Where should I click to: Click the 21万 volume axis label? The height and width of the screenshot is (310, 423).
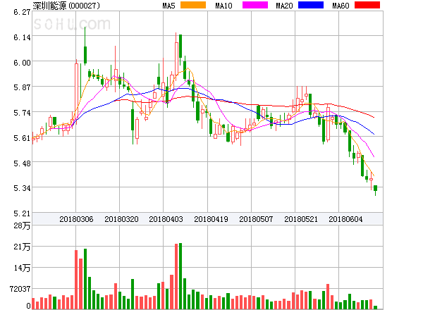point(22,247)
